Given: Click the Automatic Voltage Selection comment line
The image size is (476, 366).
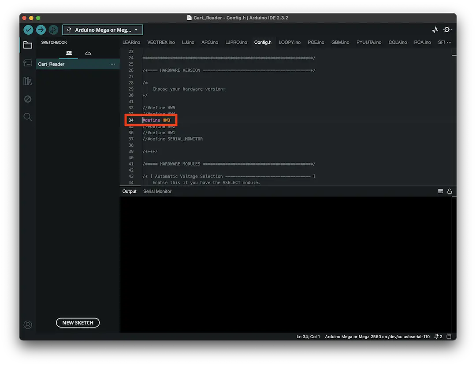Looking at the screenshot, I should pyautogui.click(x=229, y=176).
